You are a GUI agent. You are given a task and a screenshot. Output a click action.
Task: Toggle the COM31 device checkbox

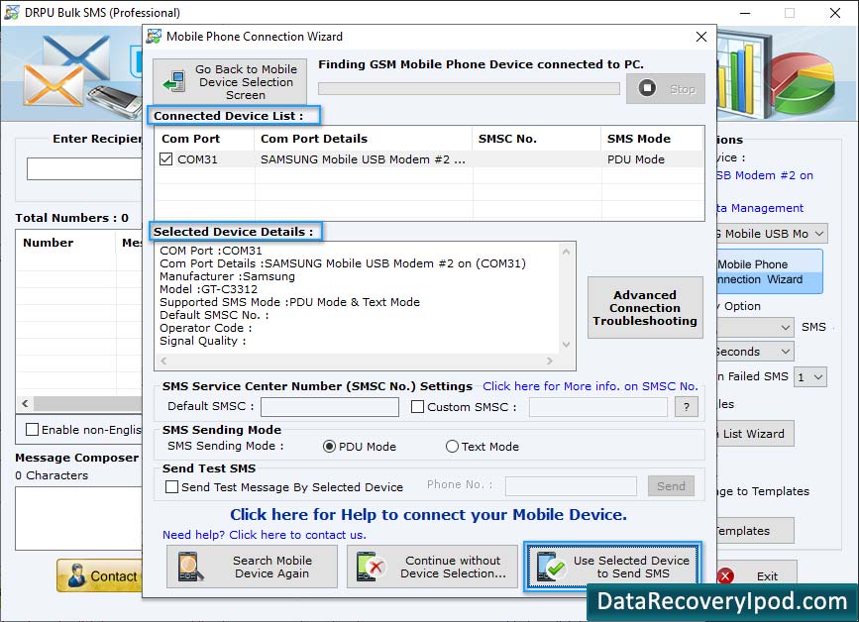point(165,158)
